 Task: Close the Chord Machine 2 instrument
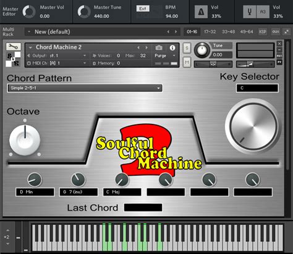[279, 44]
